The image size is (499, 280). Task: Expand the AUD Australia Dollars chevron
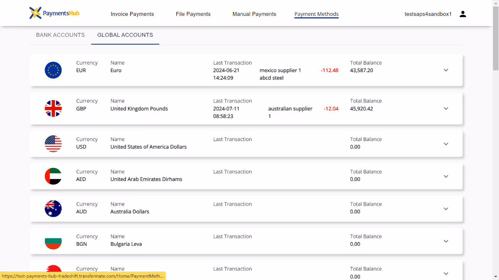coord(446,209)
